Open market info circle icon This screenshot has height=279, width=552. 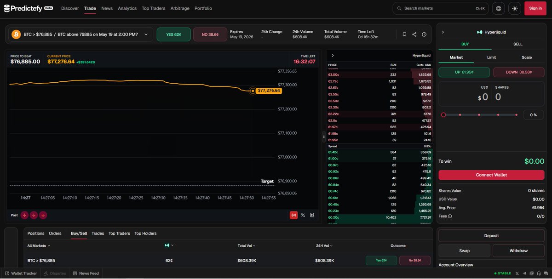pyautogui.click(x=424, y=34)
